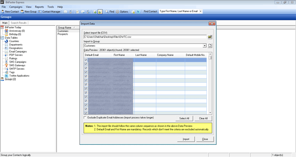Select the SMS Gateways signal icon
This screenshot has width=296, height=157.
click(6, 65)
